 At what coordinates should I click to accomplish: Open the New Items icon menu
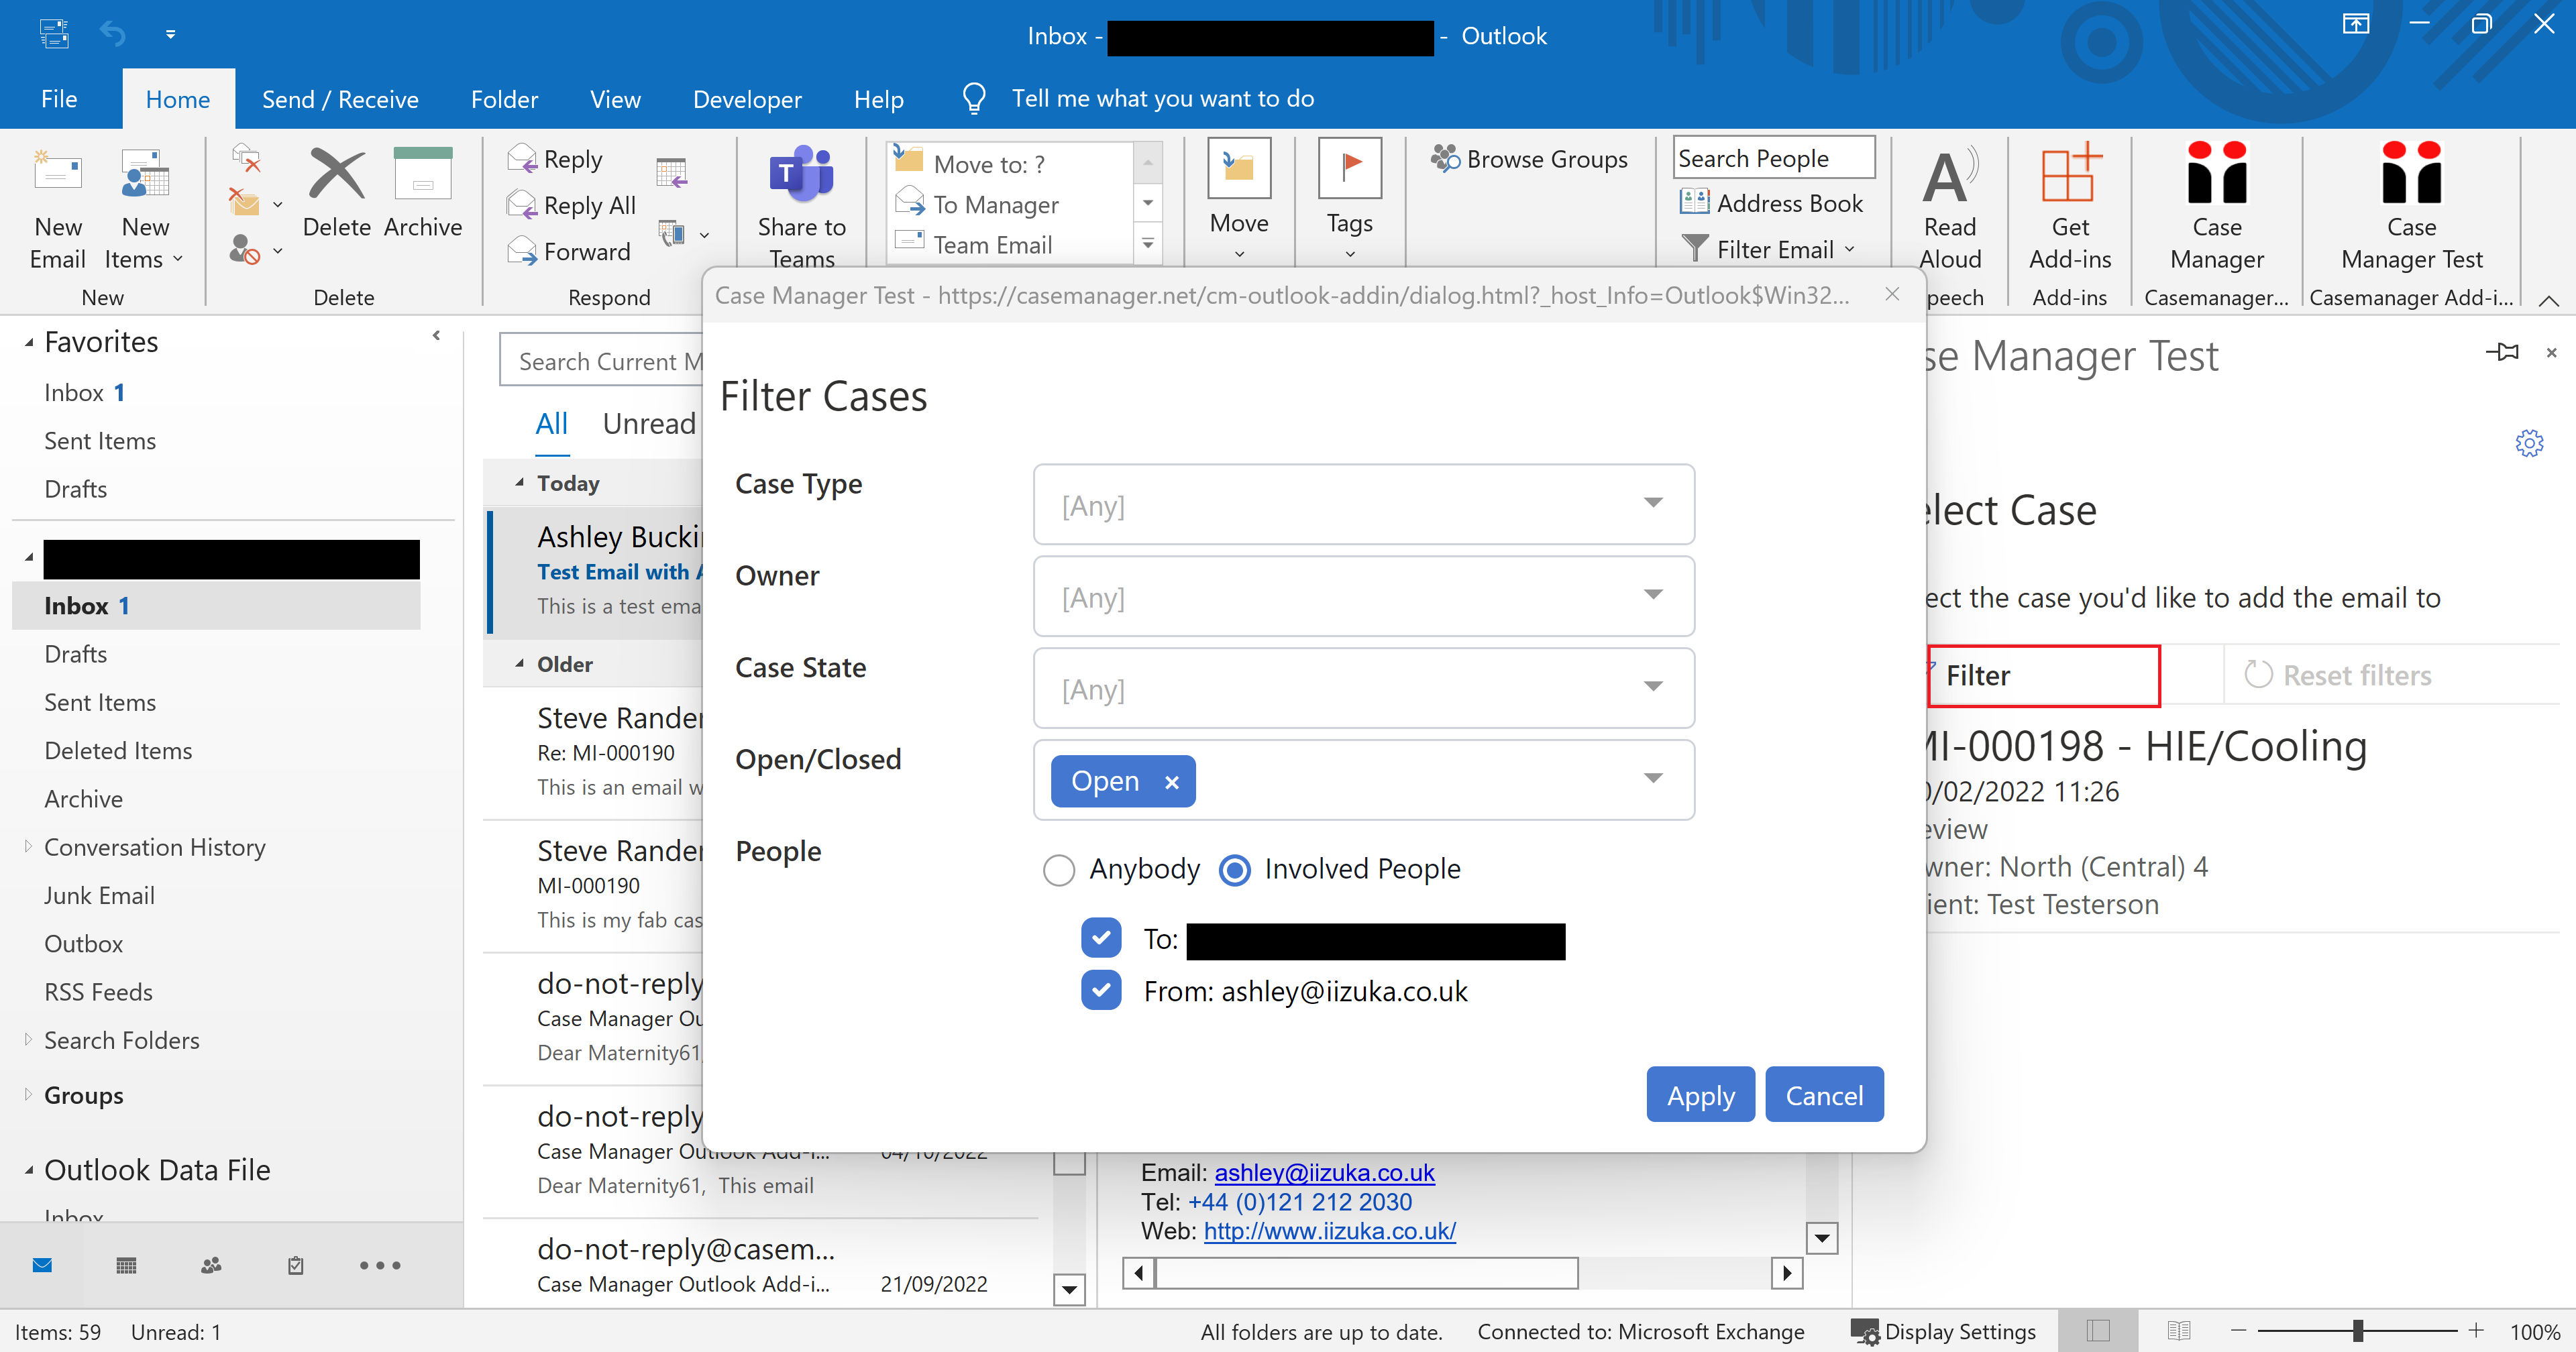[145, 208]
